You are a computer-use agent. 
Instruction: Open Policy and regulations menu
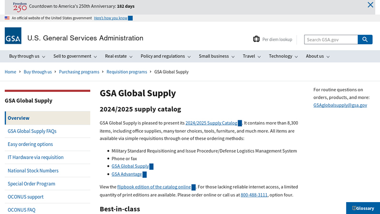(166, 56)
